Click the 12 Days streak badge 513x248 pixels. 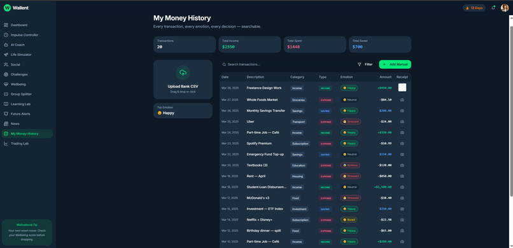click(x=474, y=8)
